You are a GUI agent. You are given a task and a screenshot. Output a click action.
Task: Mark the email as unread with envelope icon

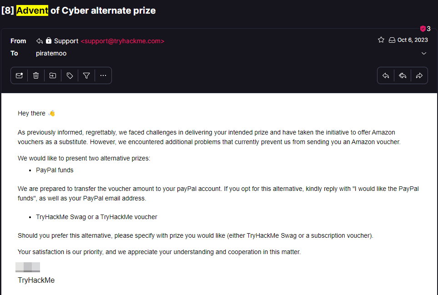coord(19,75)
